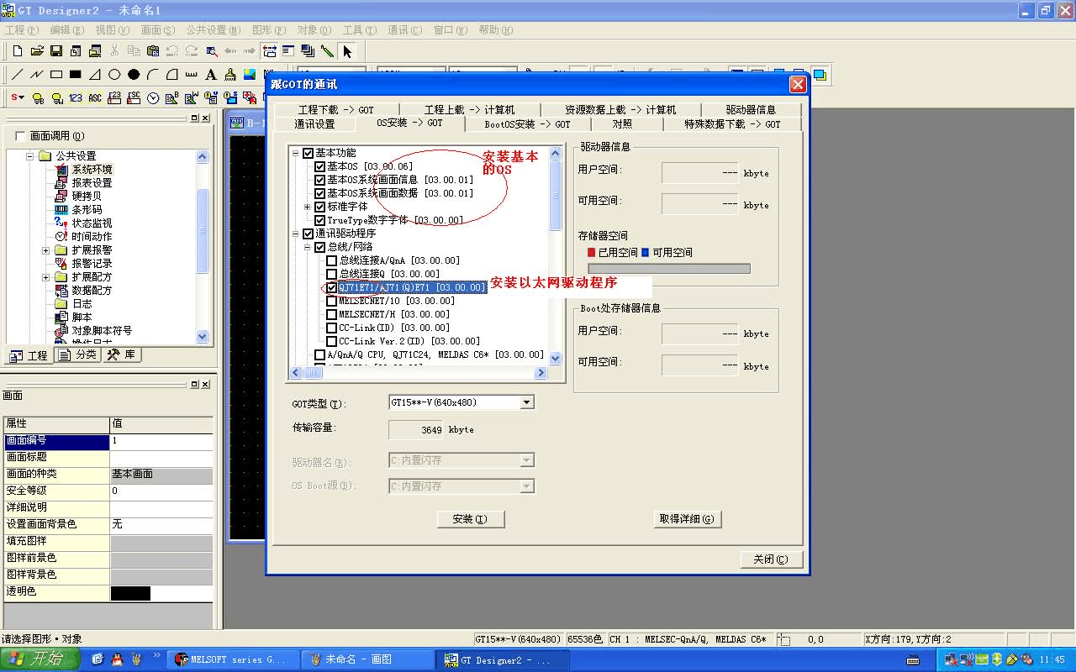Viewport: 1076px width, 672px height.
Task: Collapse the 总线/网络 tree node
Action: pos(307,247)
